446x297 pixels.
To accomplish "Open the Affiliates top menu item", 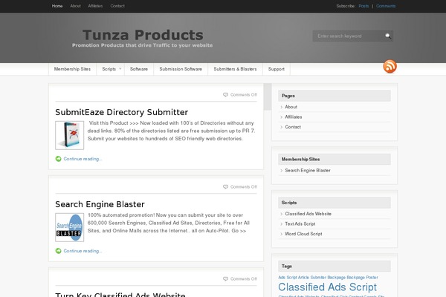I will tap(95, 6).
